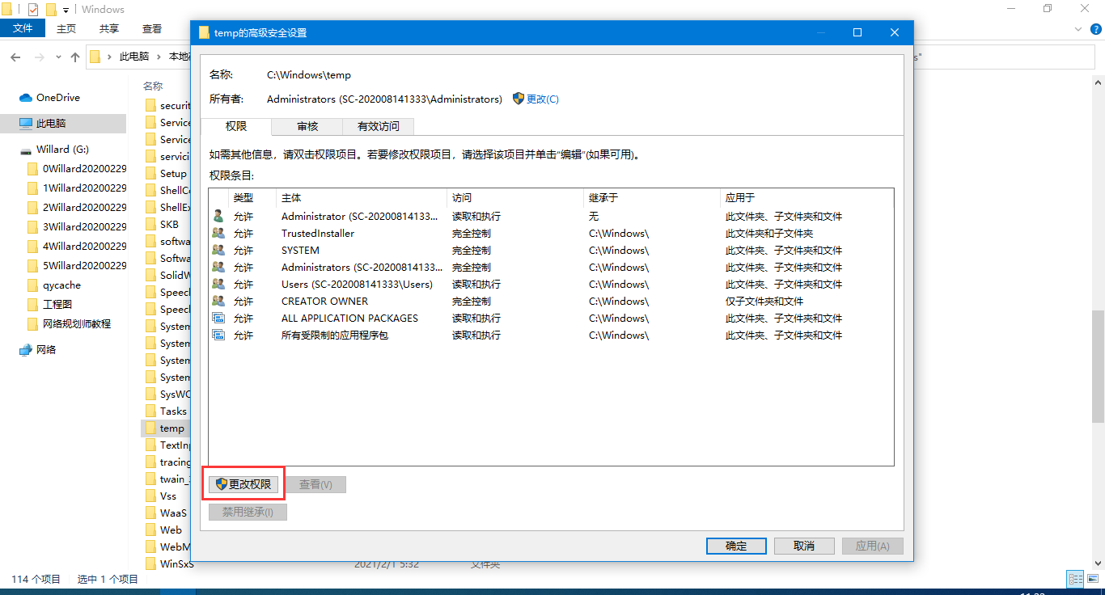This screenshot has height=595, width=1105.
Task: Click the ribbon collapse chevron
Action: 1078,29
